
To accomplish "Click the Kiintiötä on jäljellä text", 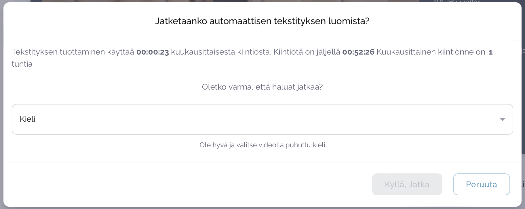I will 307,52.
